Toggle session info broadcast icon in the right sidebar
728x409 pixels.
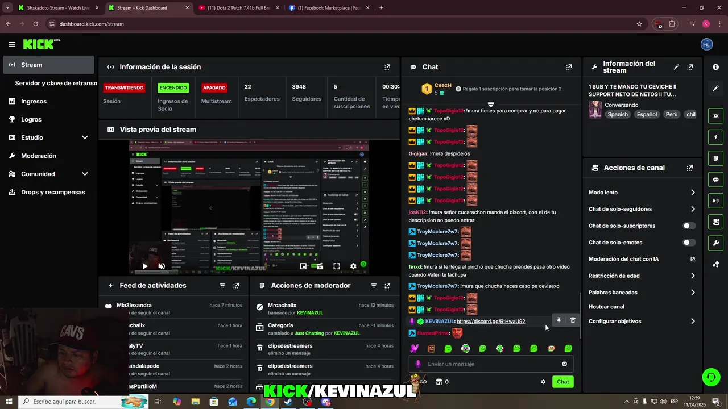(x=715, y=201)
